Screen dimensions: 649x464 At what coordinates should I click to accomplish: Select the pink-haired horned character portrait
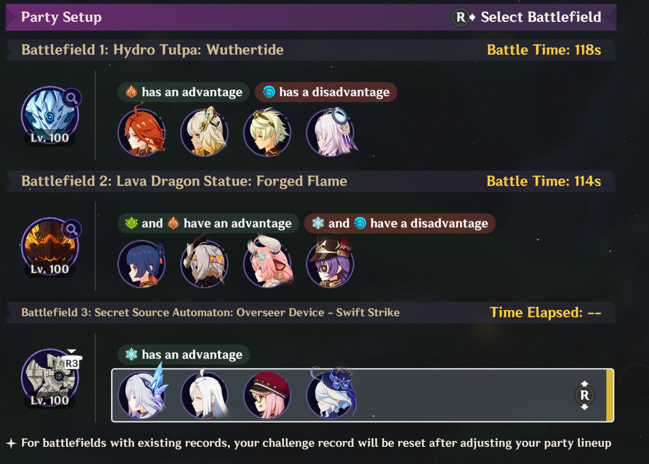click(267, 264)
